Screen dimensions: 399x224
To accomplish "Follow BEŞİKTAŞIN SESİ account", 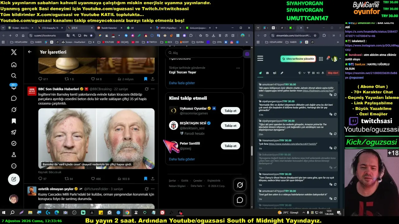I will click(230, 126).
